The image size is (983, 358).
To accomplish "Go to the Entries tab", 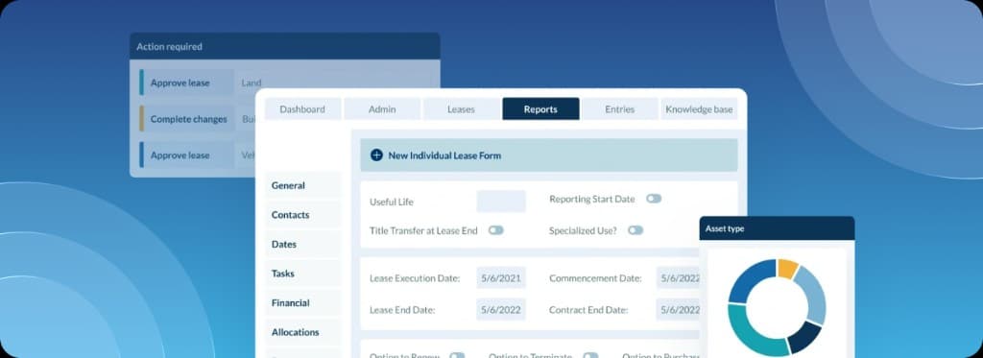I will tap(619, 109).
